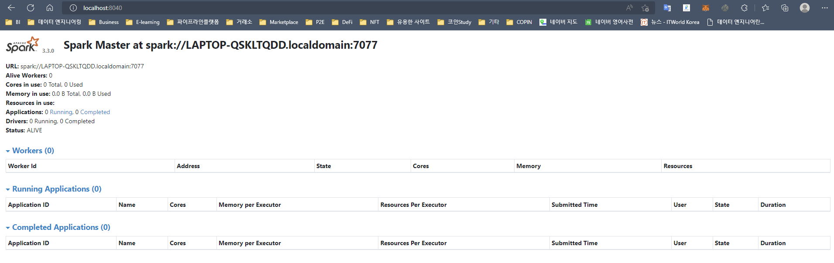Open the MetaMask fox extension icon

tap(706, 8)
